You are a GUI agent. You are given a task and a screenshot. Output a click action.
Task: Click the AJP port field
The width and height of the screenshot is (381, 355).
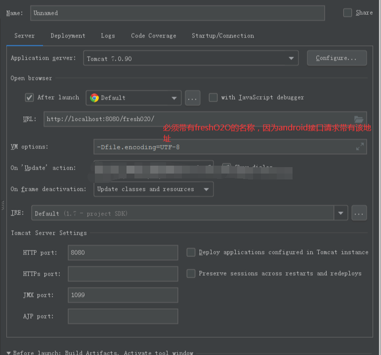pos(123,316)
